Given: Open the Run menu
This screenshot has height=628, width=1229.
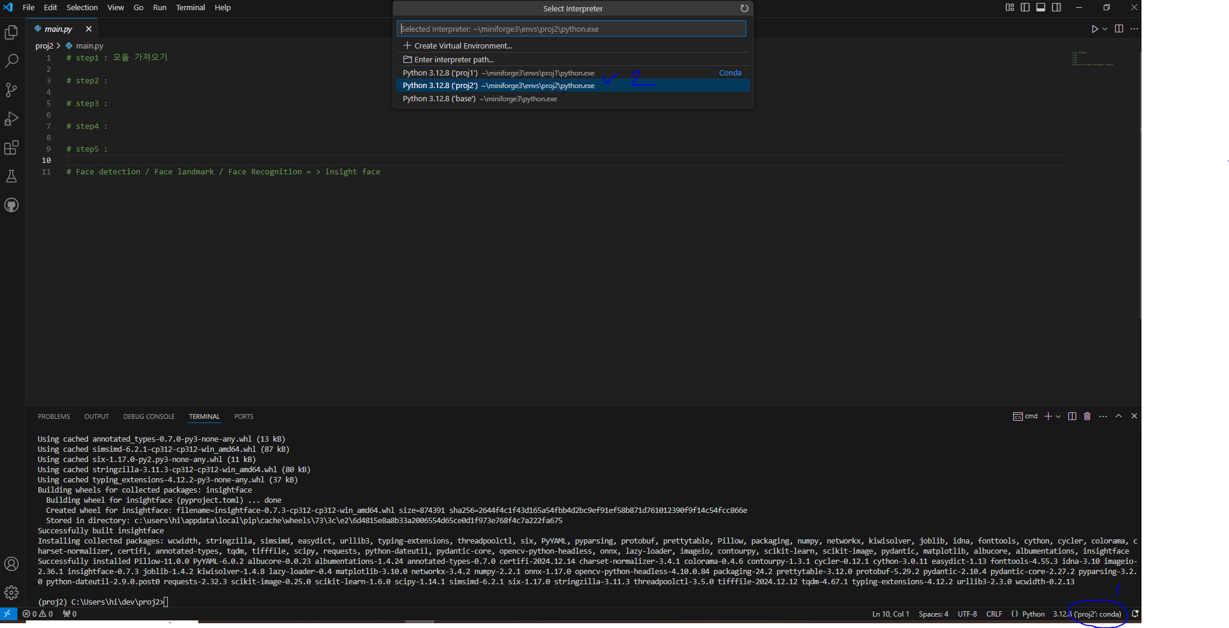Looking at the screenshot, I should tap(159, 7).
